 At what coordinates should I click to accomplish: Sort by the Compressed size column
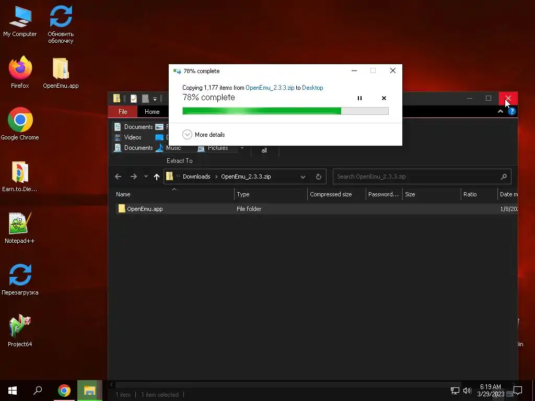[x=336, y=194]
